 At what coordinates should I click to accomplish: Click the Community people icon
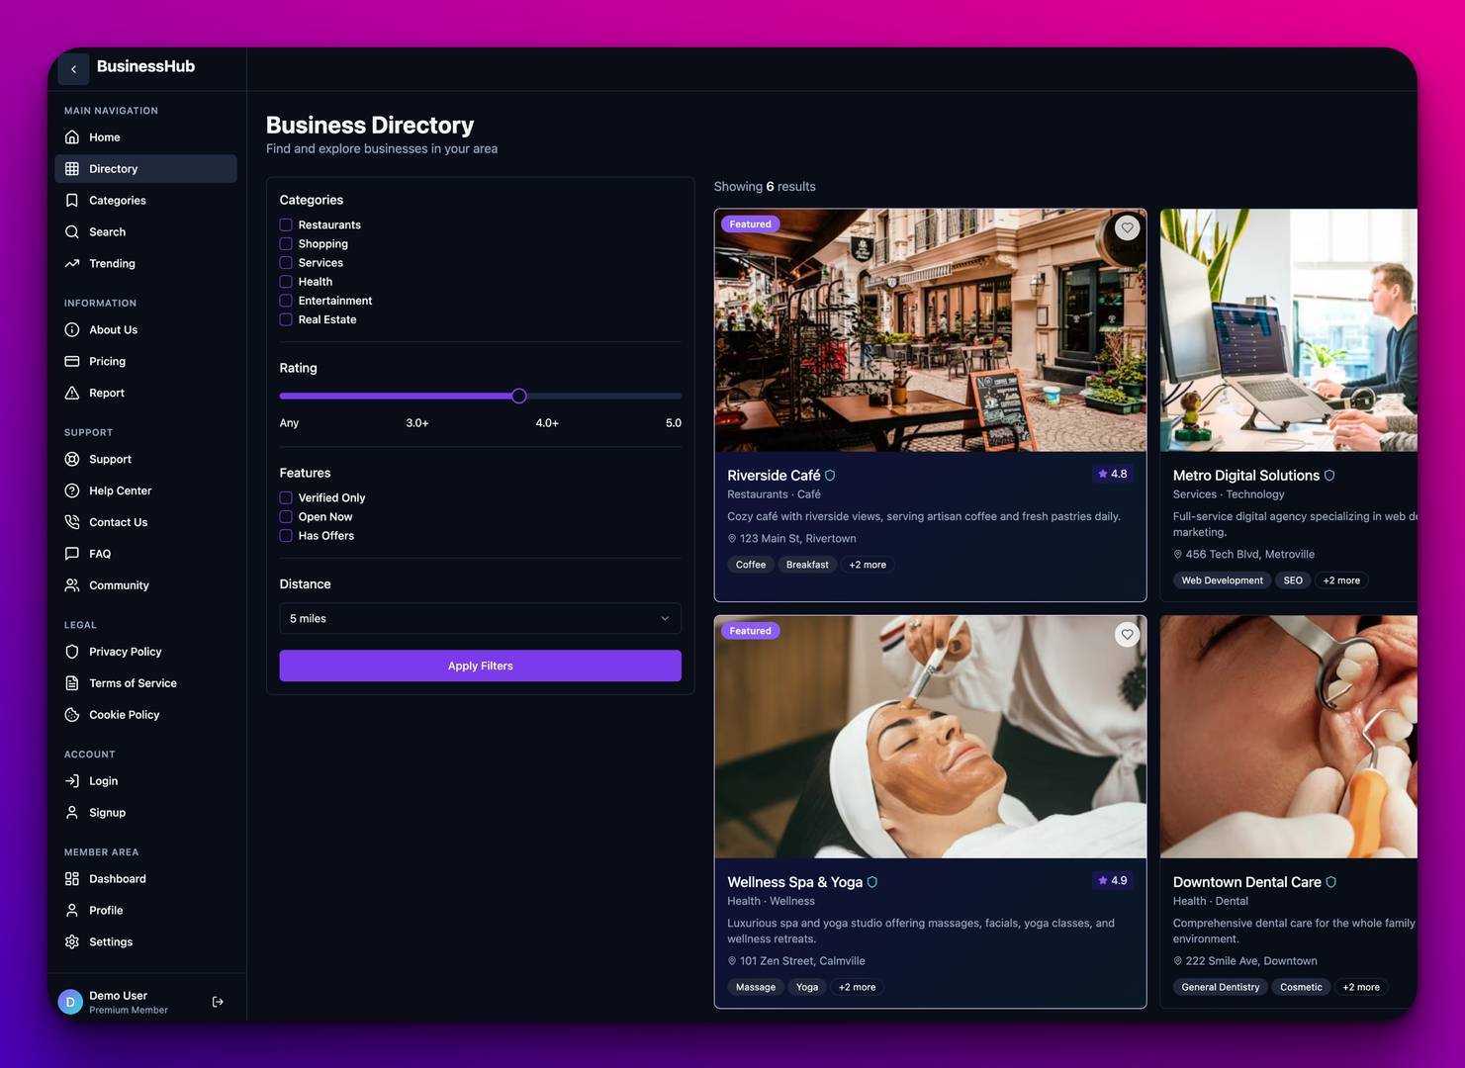click(x=71, y=584)
